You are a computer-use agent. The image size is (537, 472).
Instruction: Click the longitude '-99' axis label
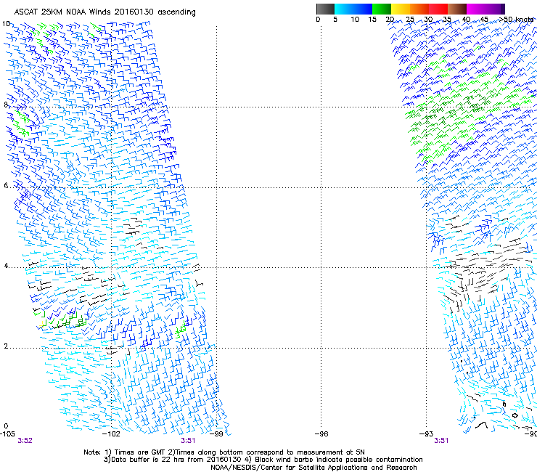coord(216,434)
